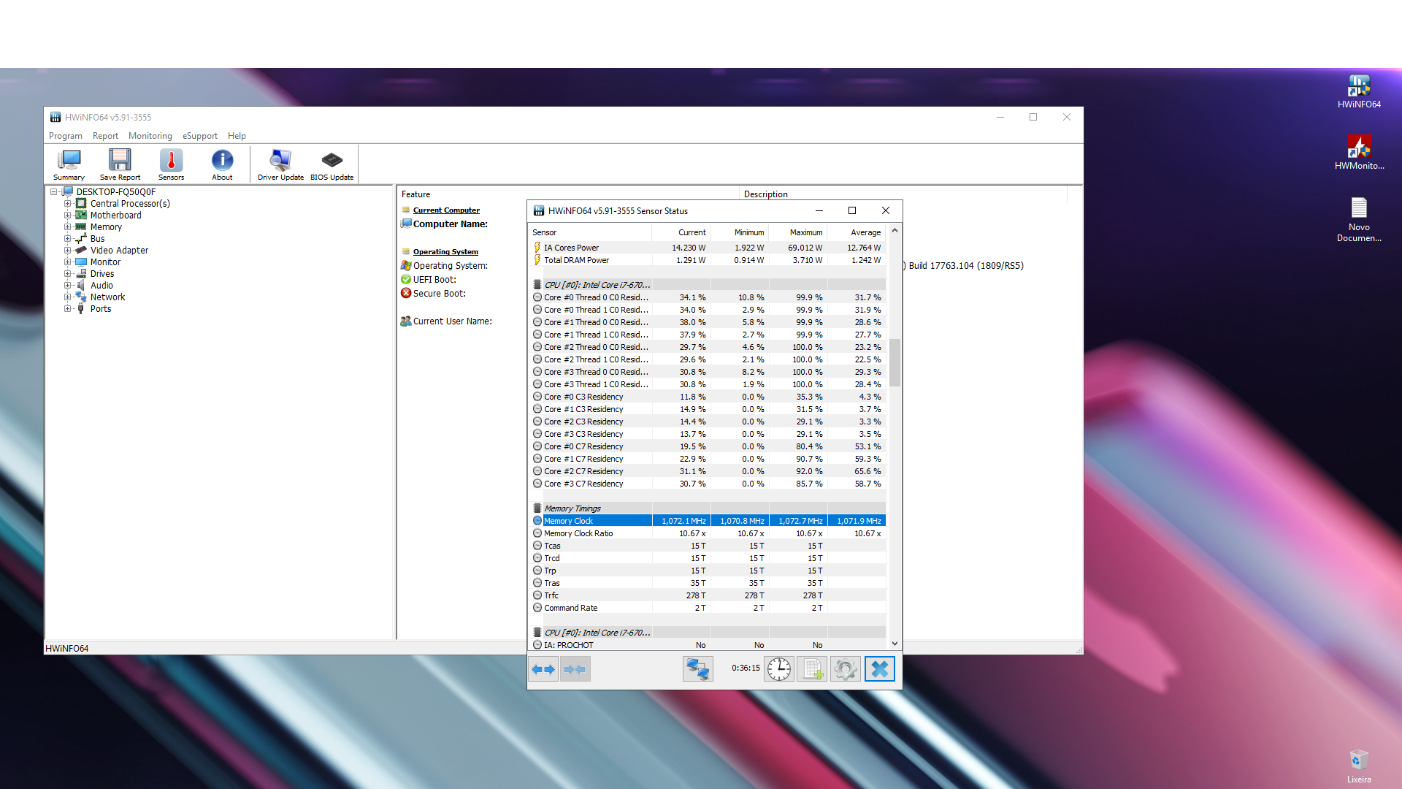This screenshot has height=789, width=1402.
Task: Click Computer Name feature row
Action: (x=450, y=224)
